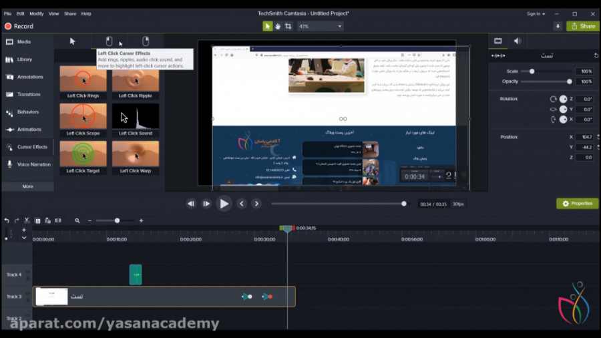Play the timeline preview
Image resolution: width=601 pixels, height=338 pixels.
(224, 204)
